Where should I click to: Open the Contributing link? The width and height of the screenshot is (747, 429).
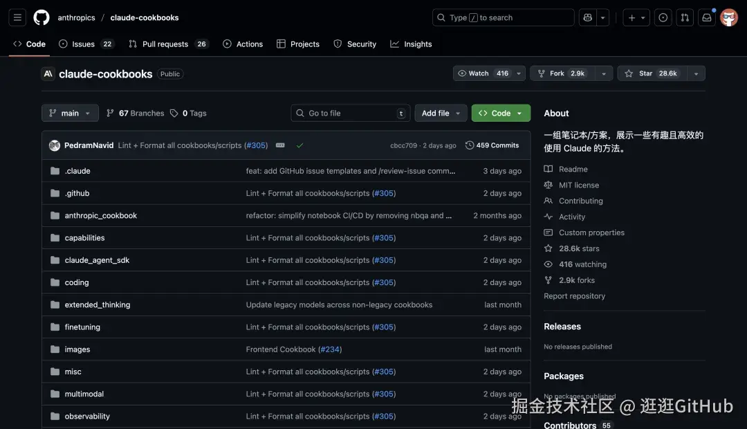(x=573, y=201)
